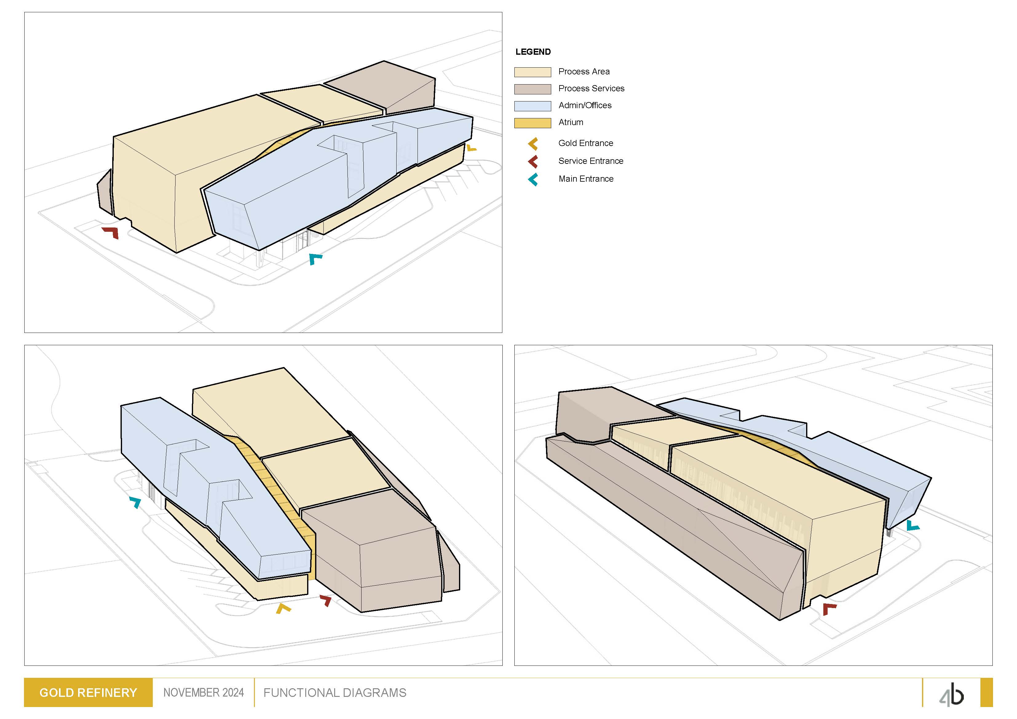This screenshot has width=1017, height=719.
Task: Click the GOLD REFINERY title block
Action: pos(88,693)
